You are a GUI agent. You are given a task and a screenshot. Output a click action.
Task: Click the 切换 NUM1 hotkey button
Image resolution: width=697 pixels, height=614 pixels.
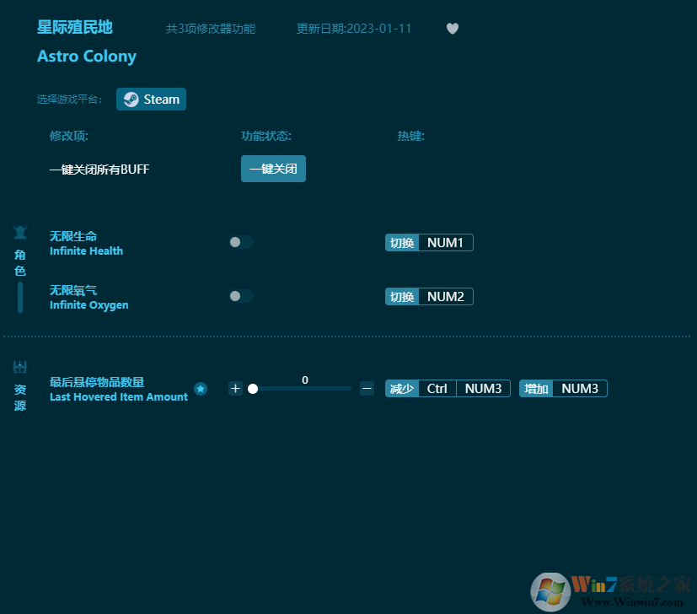pos(429,243)
